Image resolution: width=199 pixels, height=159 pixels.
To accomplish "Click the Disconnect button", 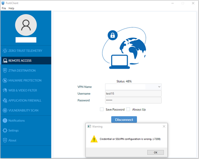I will [x=124, y=120].
